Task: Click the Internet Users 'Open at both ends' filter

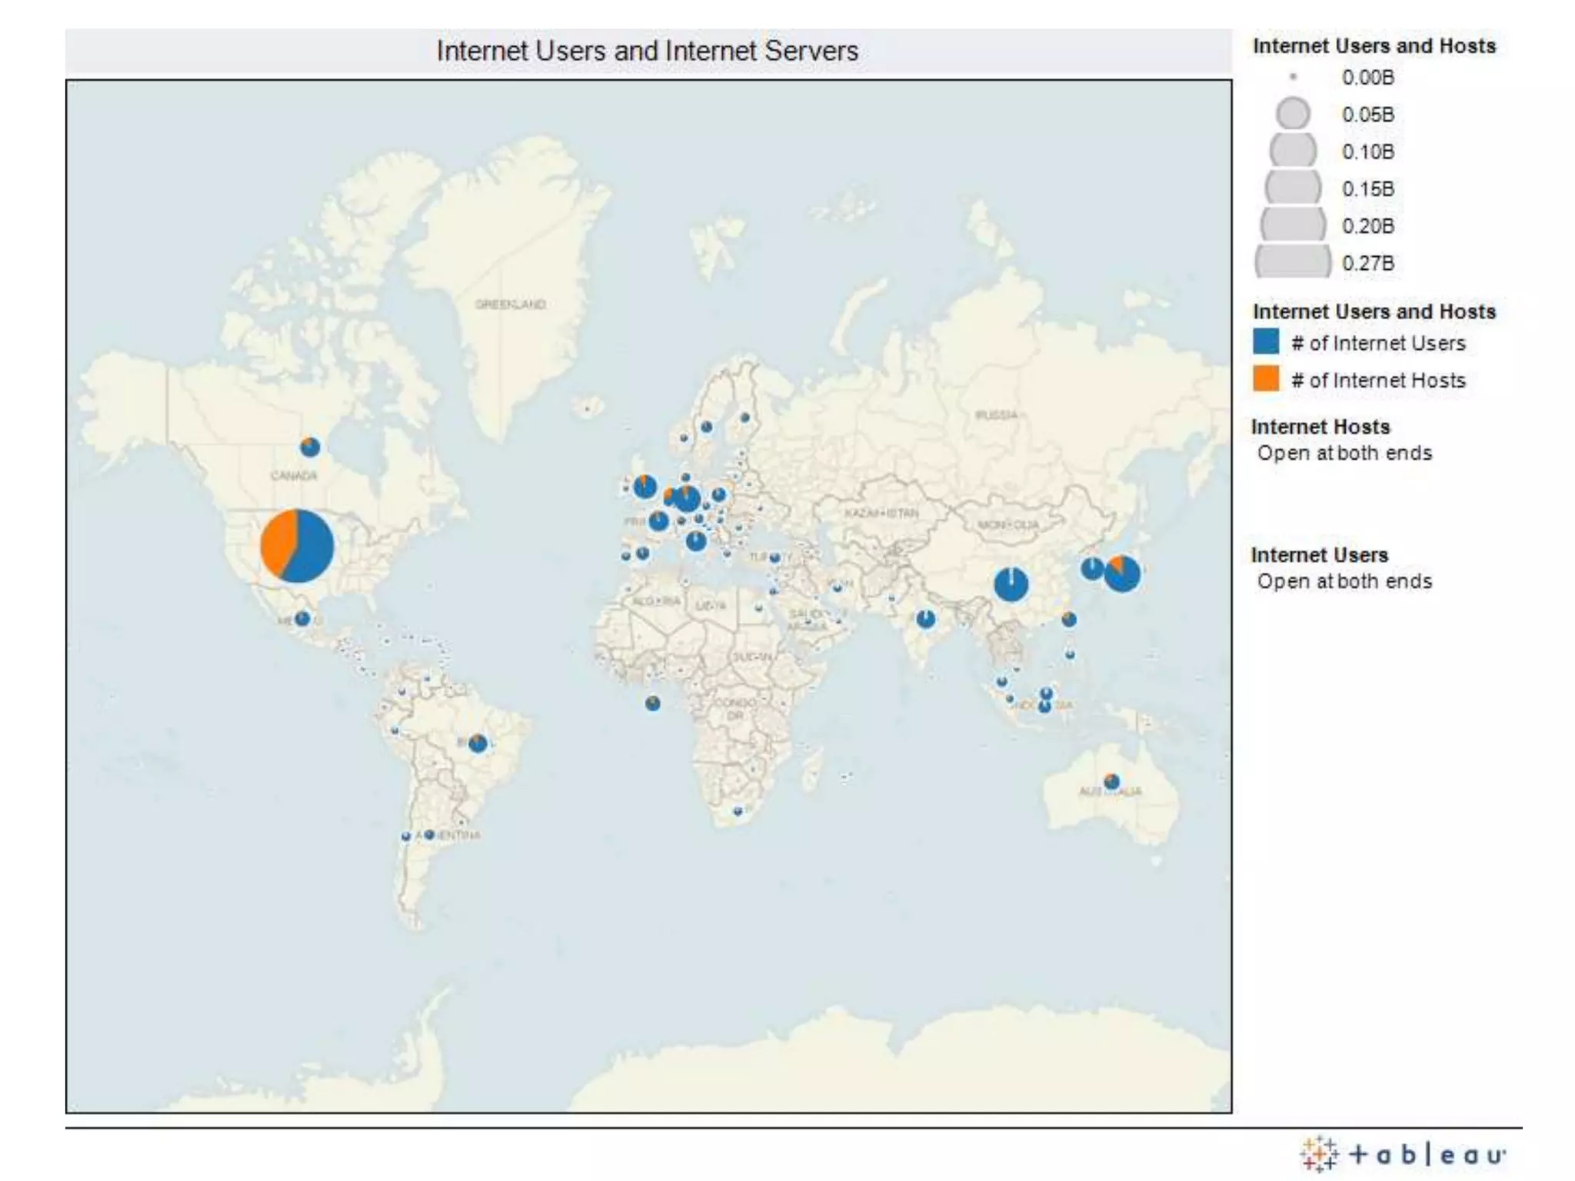Action: [x=1344, y=581]
